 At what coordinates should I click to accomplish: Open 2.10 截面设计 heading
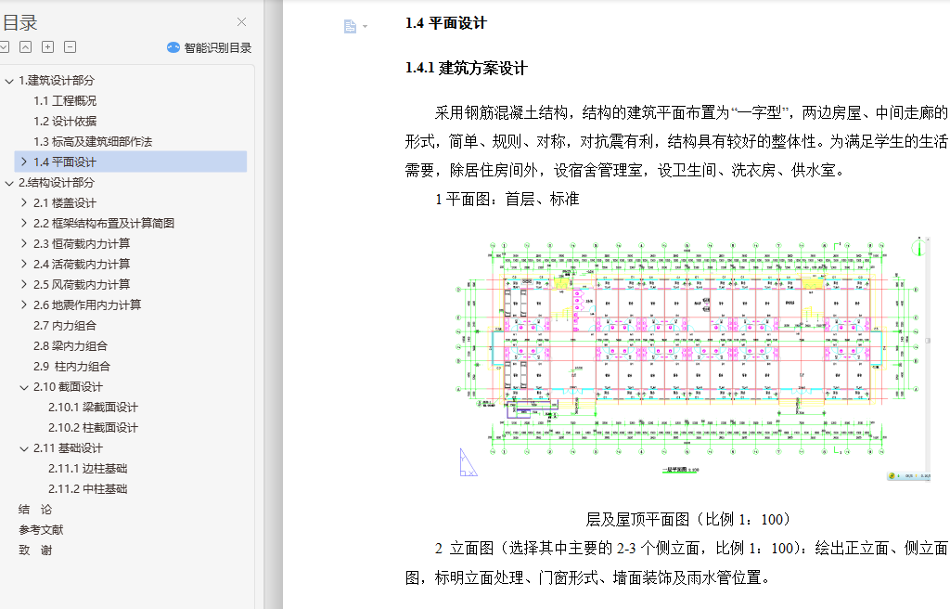pos(68,387)
